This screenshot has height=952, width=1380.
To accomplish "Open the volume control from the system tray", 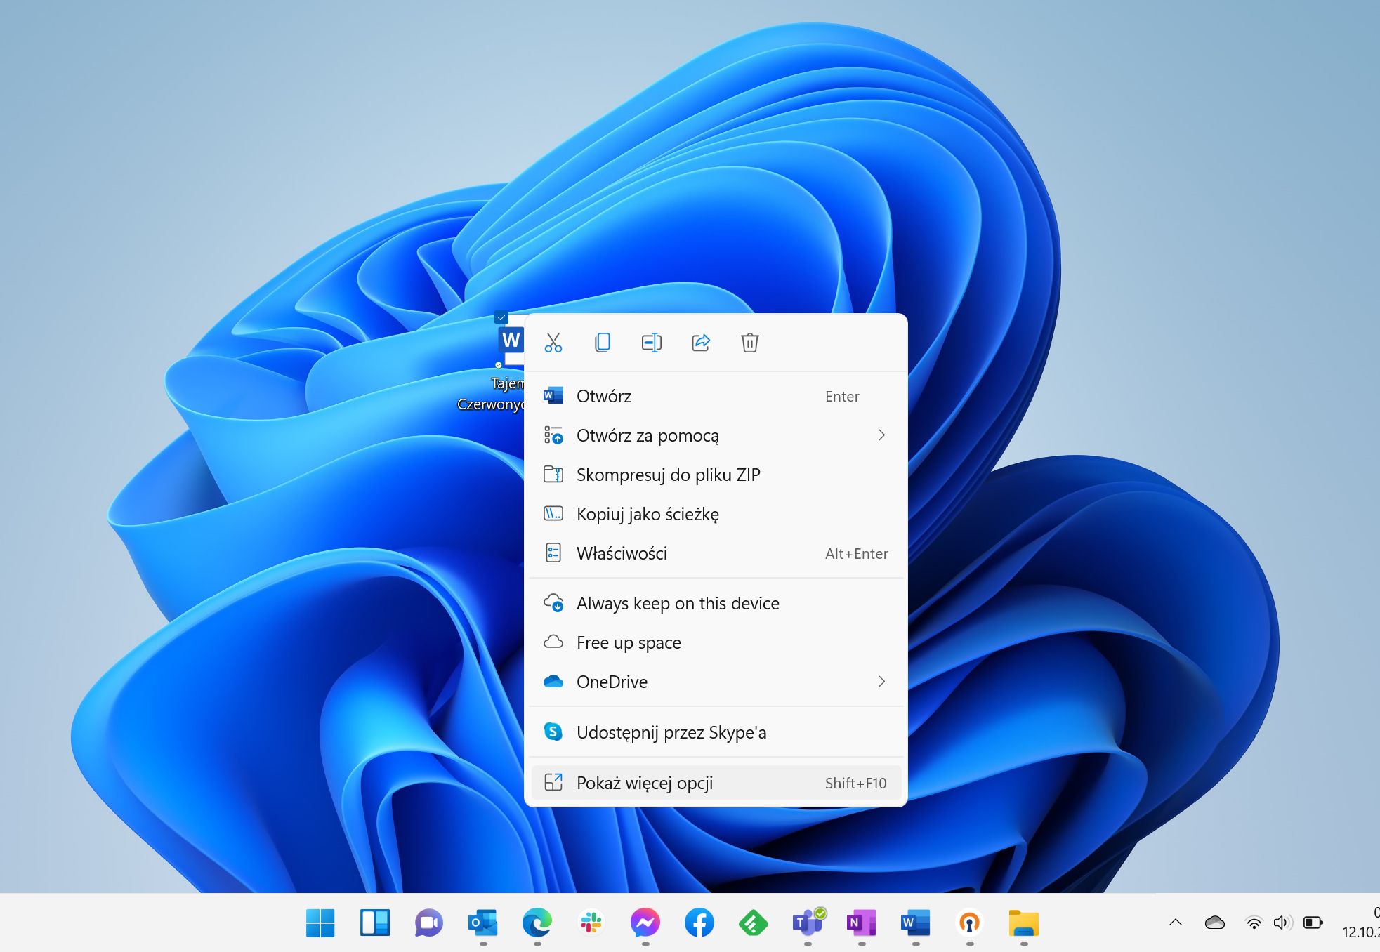I will point(1282,923).
